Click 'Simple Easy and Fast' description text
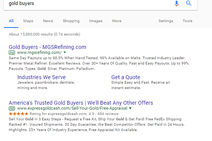212x141 pixels. [x=130, y=83]
